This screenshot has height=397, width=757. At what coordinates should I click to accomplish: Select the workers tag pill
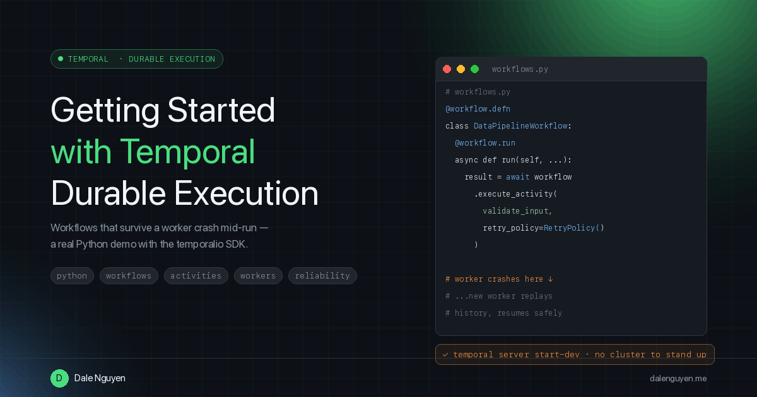tap(258, 276)
